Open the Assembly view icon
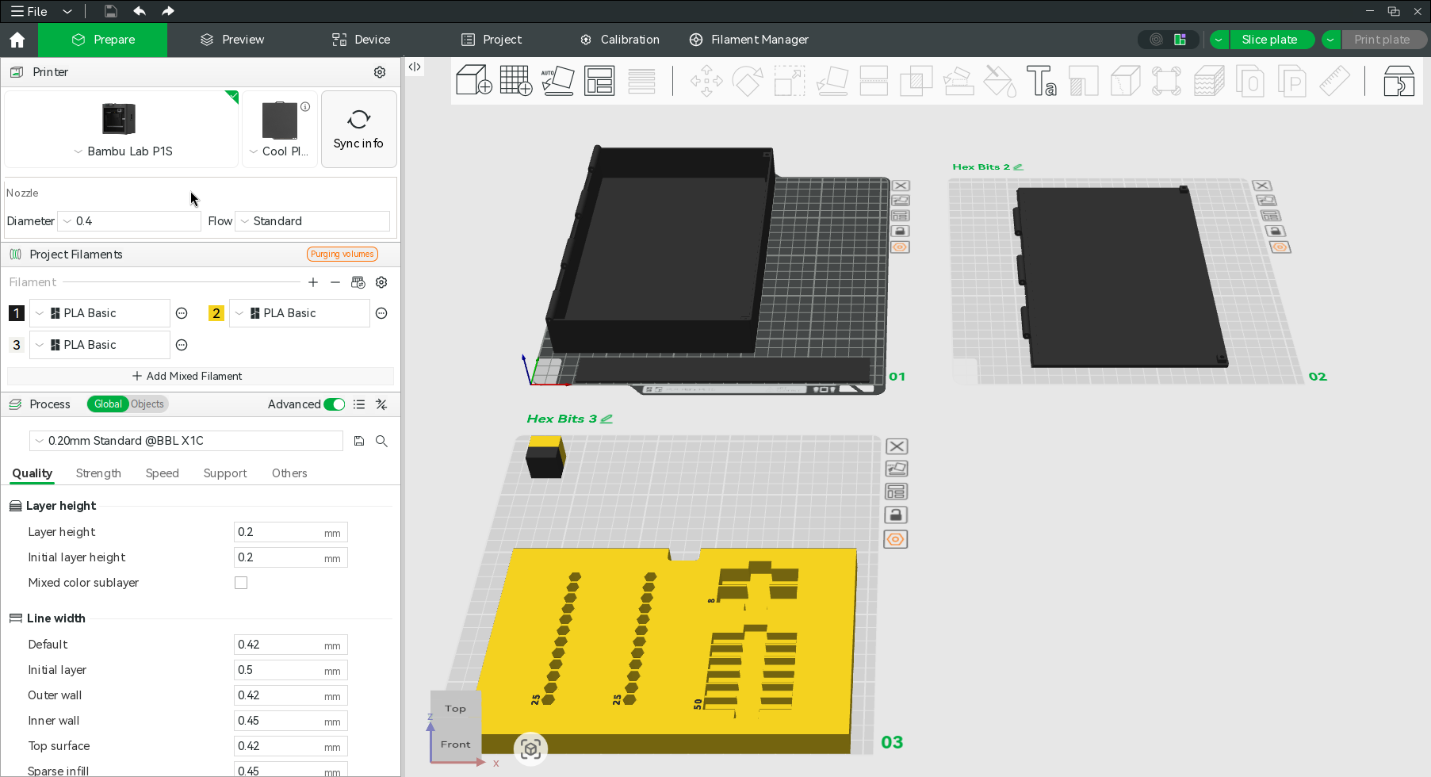The width and height of the screenshot is (1431, 777). click(1398, 81)
